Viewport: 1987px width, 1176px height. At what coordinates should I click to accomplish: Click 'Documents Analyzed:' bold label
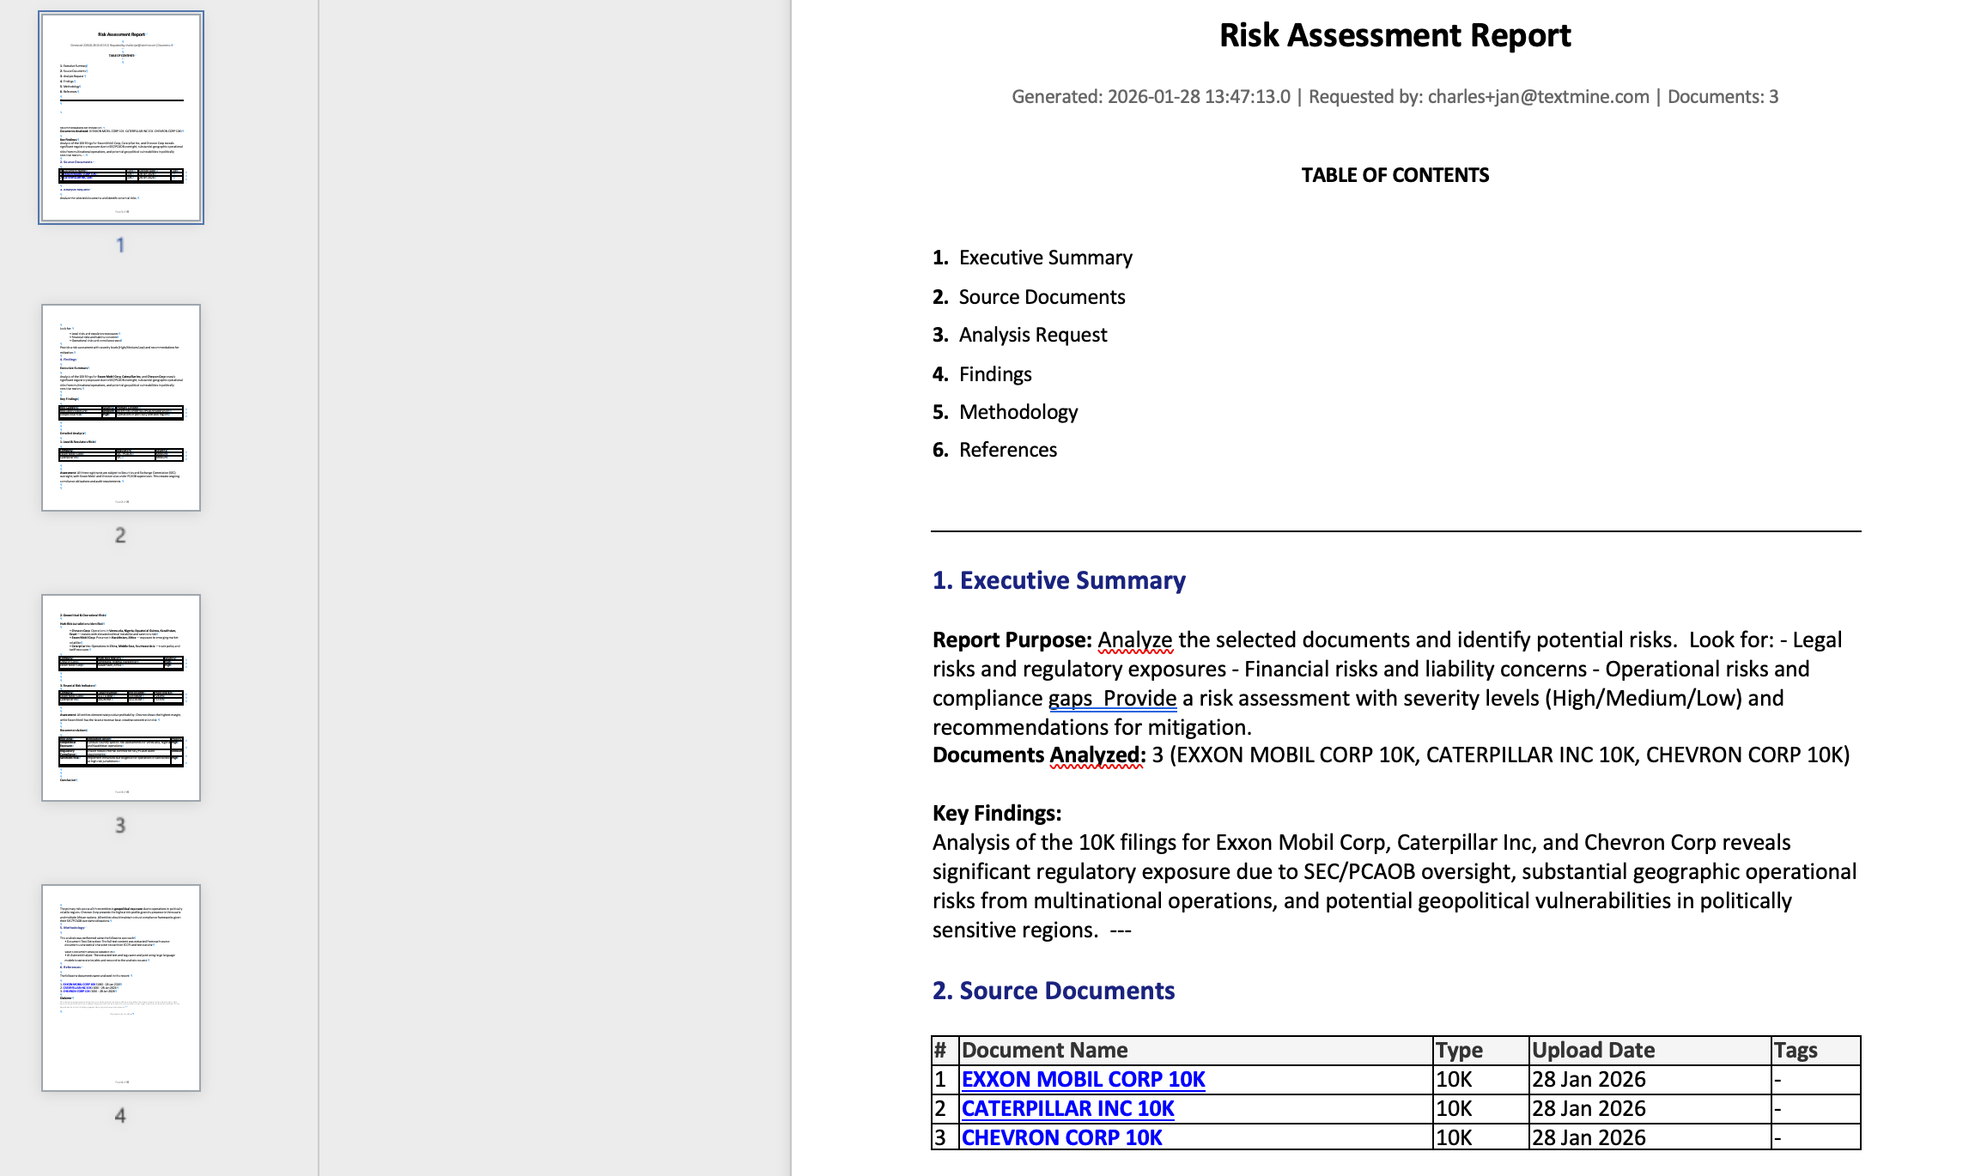click(x=1039, y=755)
